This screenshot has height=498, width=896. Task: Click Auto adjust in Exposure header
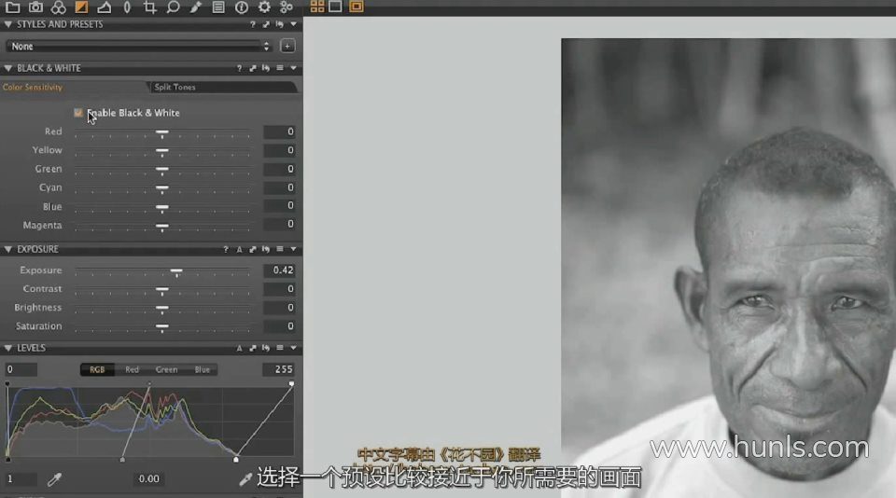pos(239,250)
